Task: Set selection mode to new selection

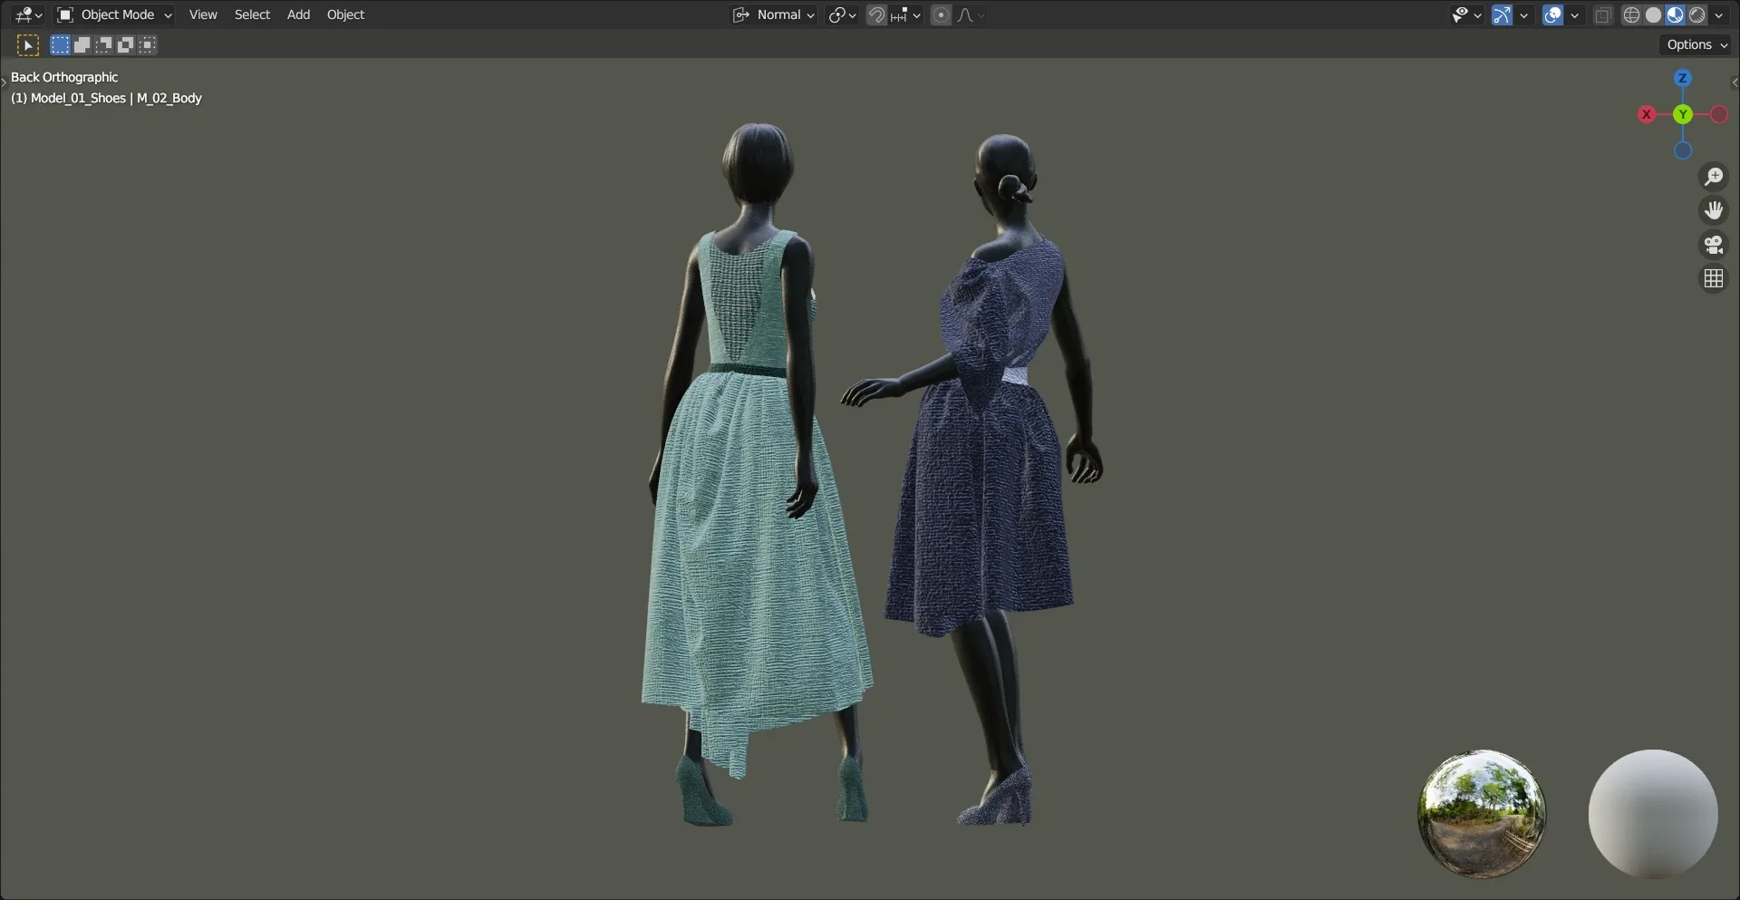Action: pos(60,44)
